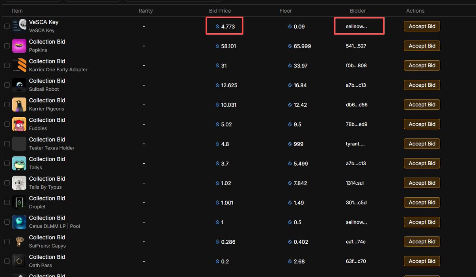The height and width of the screenshot is (277, 476).
Task: Accept the Tallys collection bid
Action: coord(422,163)
